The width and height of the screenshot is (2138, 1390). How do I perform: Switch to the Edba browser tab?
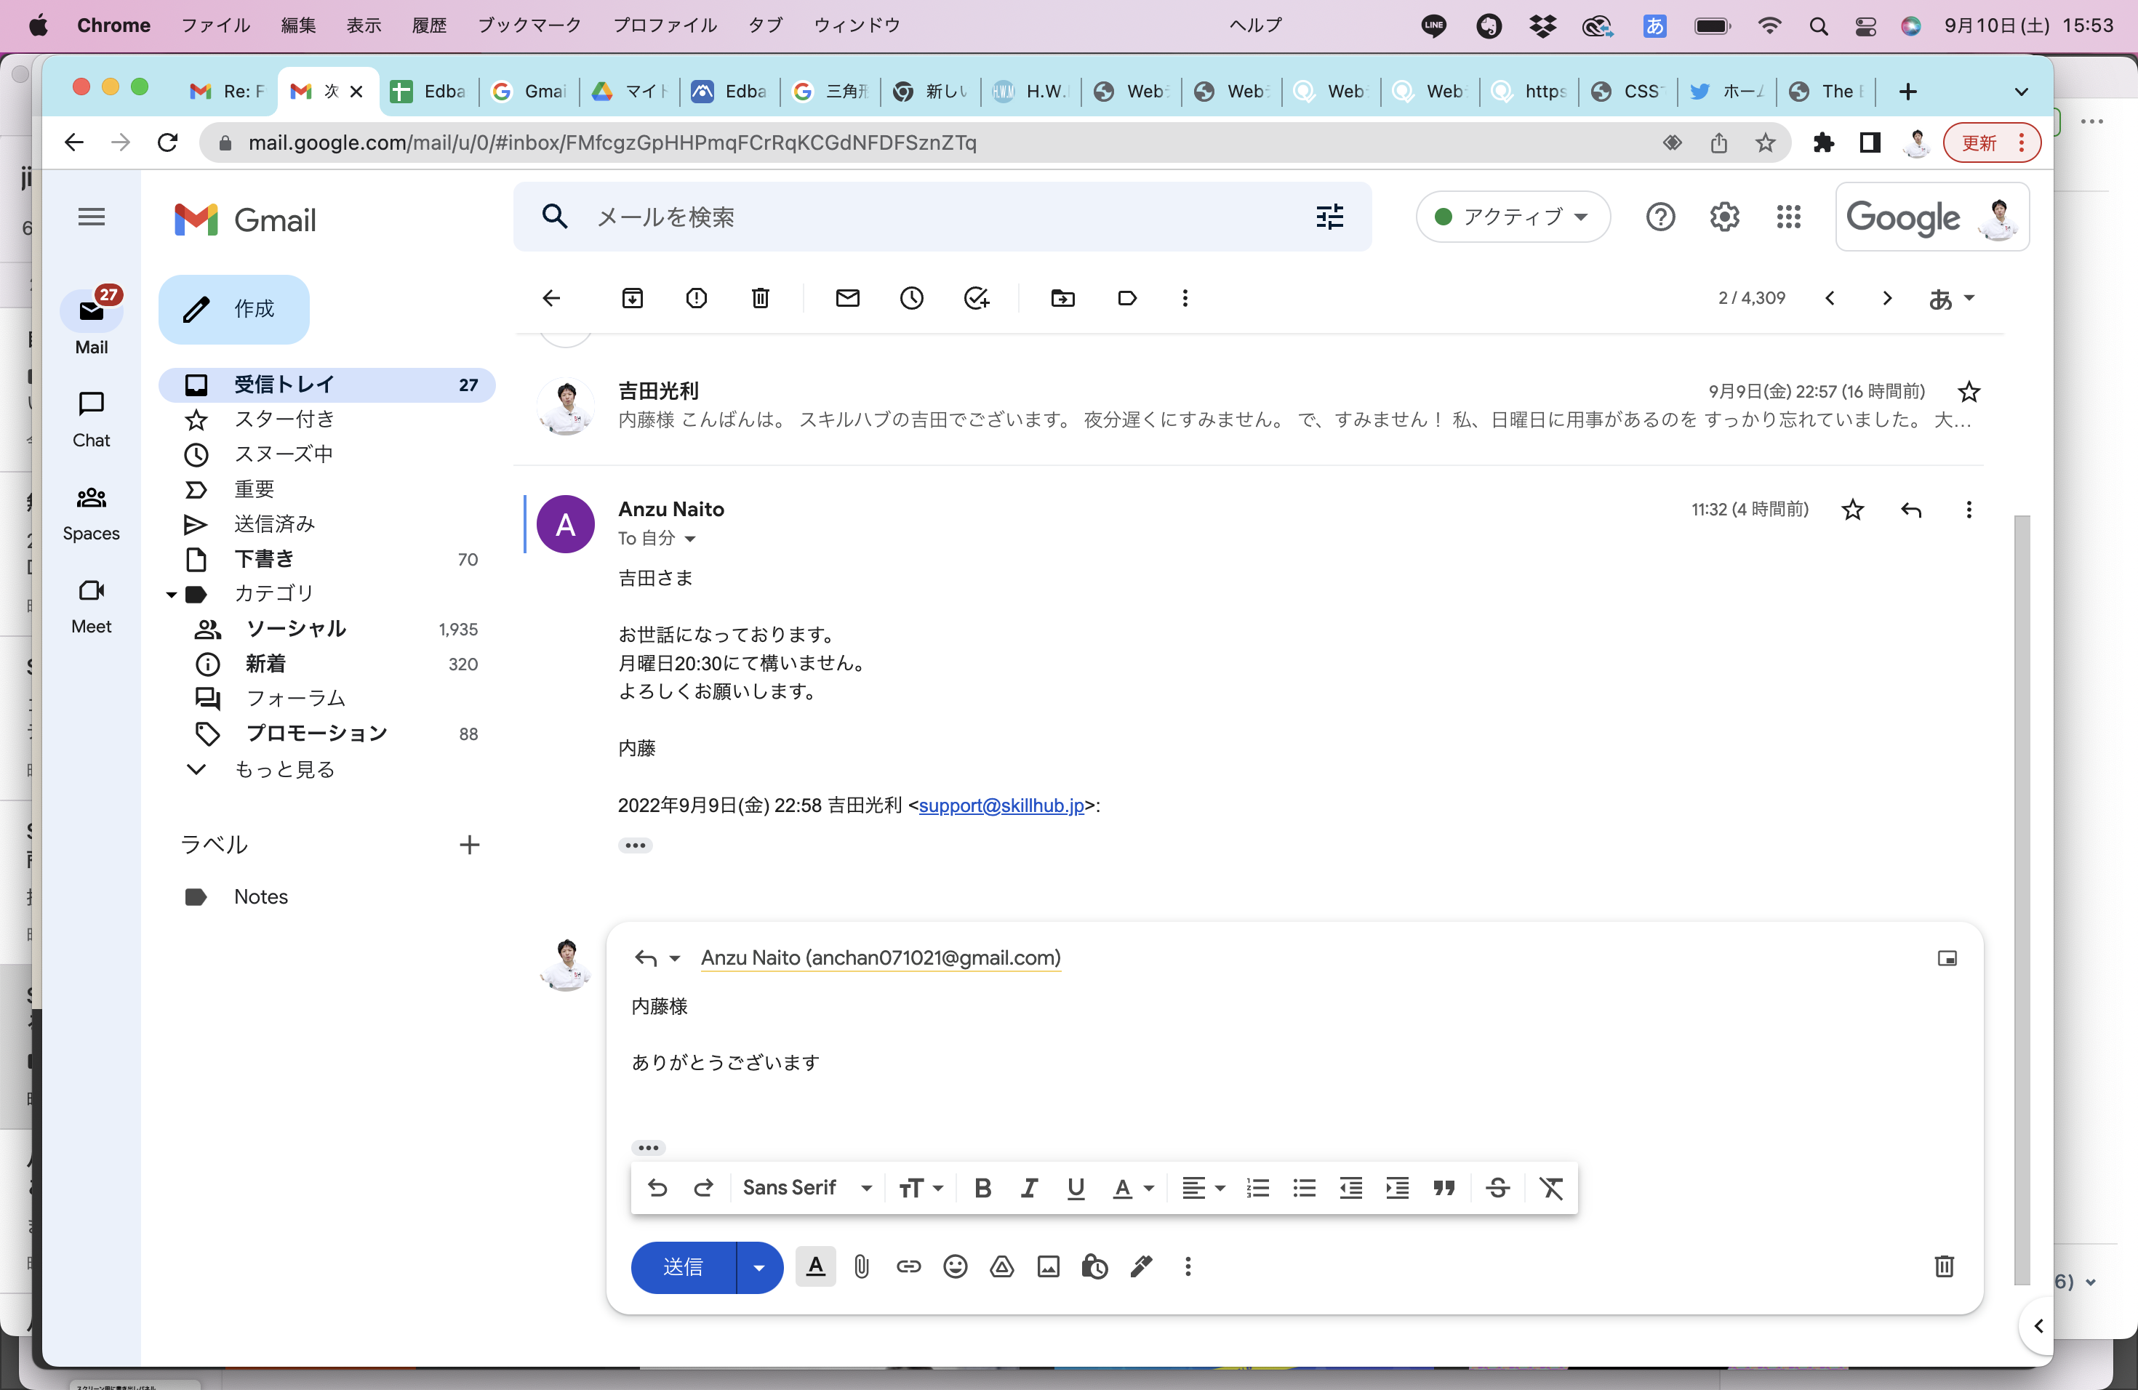(428, 91)
